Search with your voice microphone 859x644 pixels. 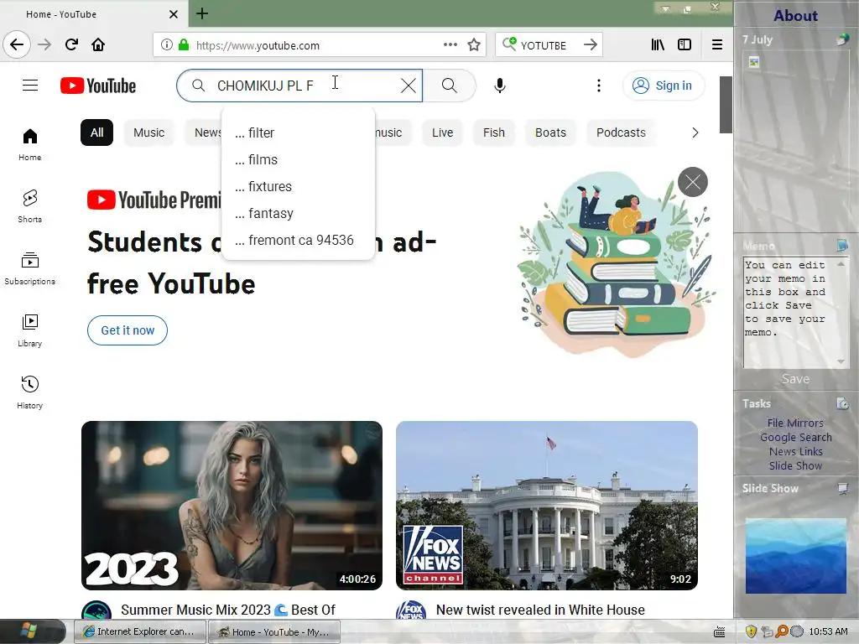pos(500,86)
